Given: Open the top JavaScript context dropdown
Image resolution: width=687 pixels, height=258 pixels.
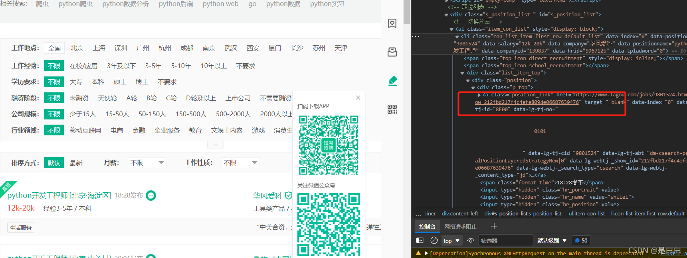Looking at the screenshot, I should pyautogui.click(x=451, y=240).
